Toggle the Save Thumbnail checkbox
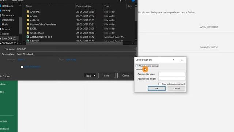 pos(22,67)
